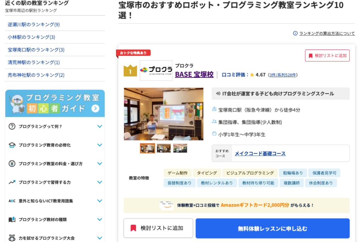Select the second classroom photo thumbnail
364x242 pixels.
coord(164,148)
